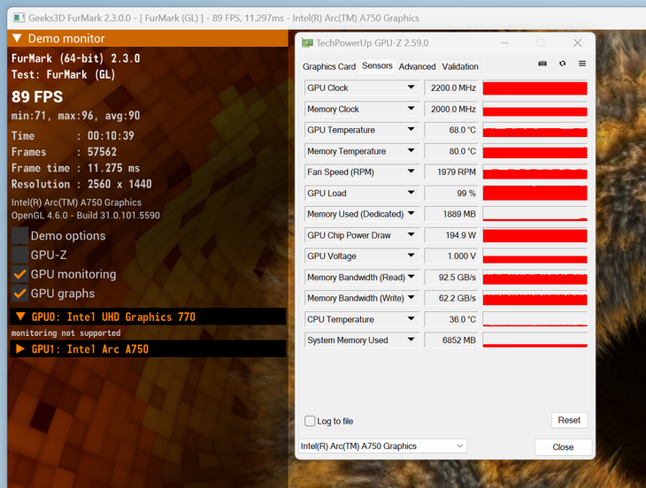Click the 36.0 °C CPU temperature value
Viewport: 646px width, 488px height.
tap(451, 319)
